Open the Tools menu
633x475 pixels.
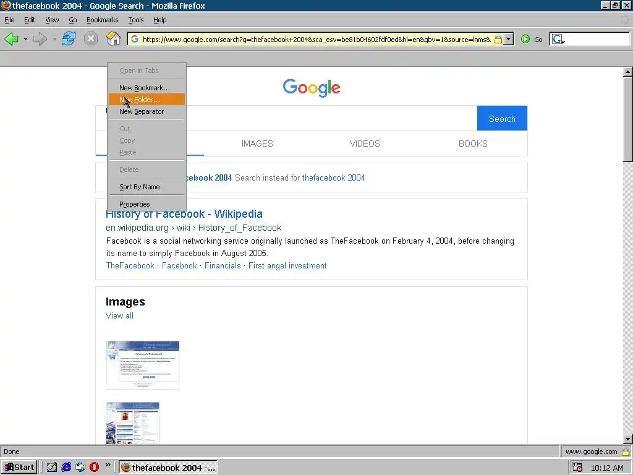pos(136,20)
